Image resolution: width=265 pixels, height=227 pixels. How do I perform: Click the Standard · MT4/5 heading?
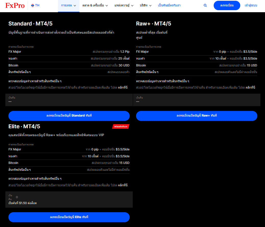coord(30,24)
